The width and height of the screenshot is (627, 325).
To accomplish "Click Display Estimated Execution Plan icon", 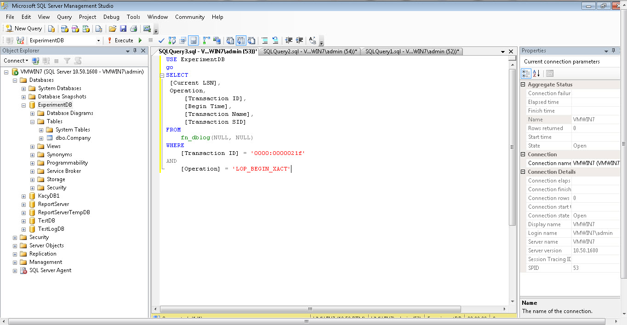I will pos(172,40).
